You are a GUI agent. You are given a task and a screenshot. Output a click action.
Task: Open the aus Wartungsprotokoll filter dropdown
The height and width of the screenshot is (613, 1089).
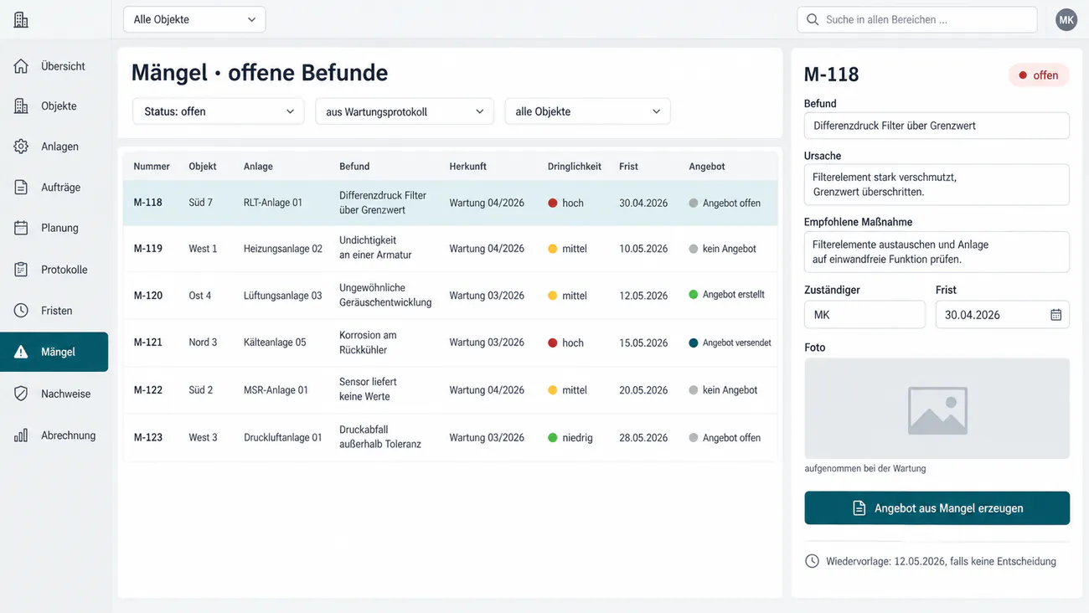[x=405, y=111]
